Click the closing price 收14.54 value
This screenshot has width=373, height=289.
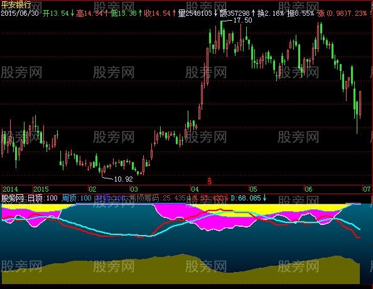pyautogui.click(x=158, y=13)
